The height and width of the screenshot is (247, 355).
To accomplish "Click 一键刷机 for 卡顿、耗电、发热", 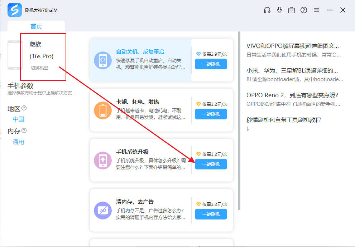I will (x=211, y=114).
